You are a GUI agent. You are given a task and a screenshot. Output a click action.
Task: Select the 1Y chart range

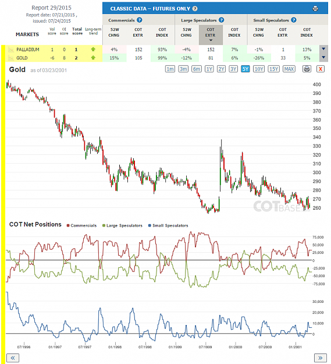pyautogui.click(x=209, y=69)
